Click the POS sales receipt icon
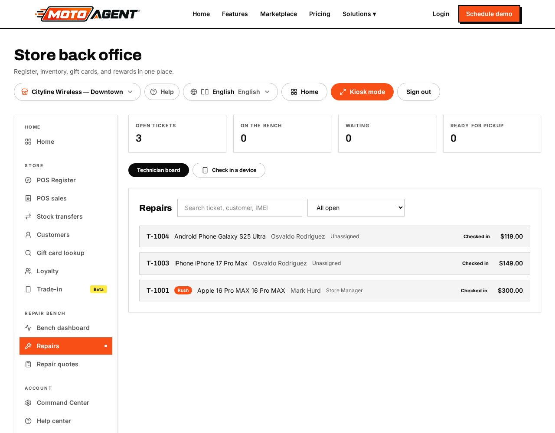 (x=28, y=198)
